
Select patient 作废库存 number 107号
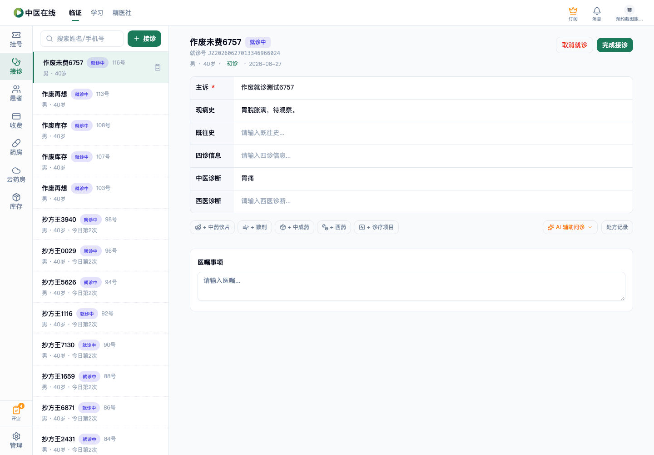(101, 161)
